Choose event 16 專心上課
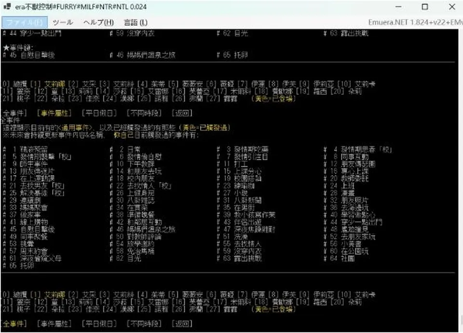Viewport: 463px width, 333px height. (x=346, y=171)
